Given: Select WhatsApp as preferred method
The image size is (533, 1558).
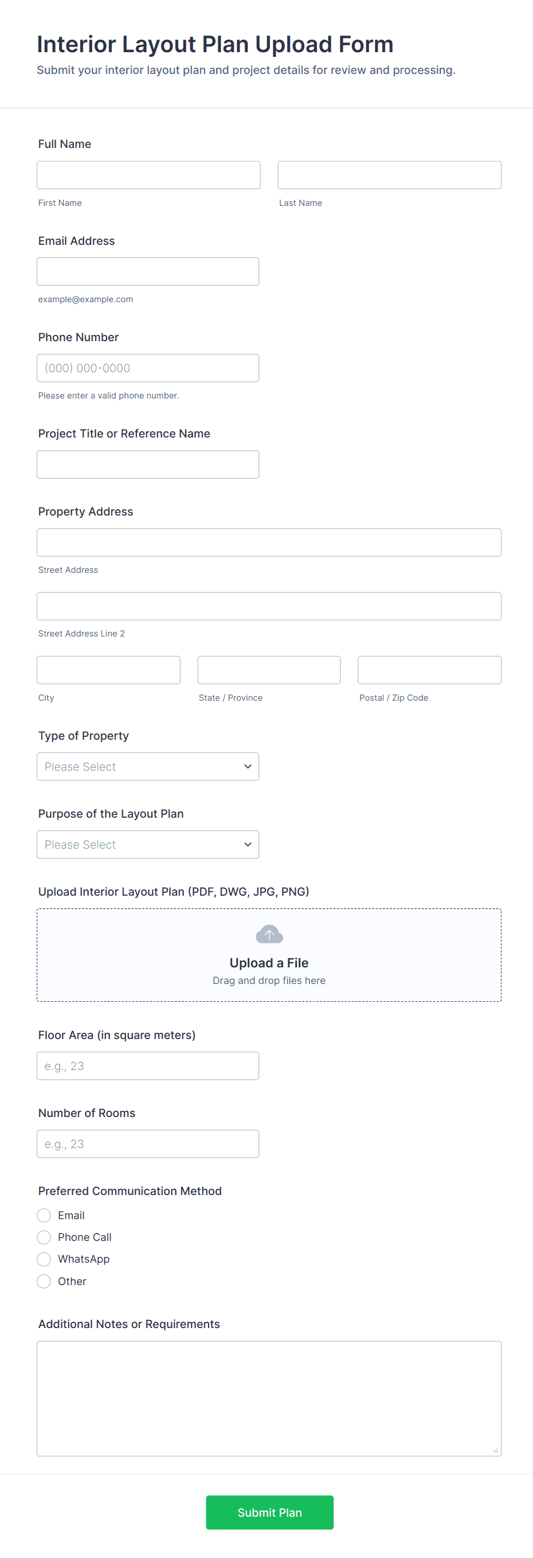Looking at the screenshot, I should coord(44,1259).
